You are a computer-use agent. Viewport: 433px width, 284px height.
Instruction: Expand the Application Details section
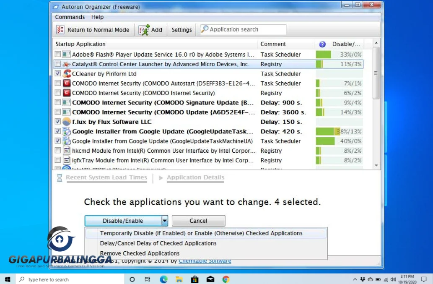click(195, 177)
